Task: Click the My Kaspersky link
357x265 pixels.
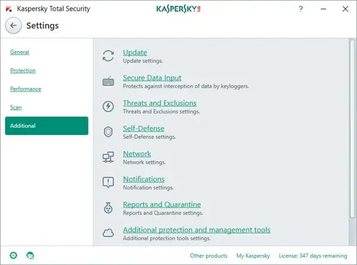Action: click(x=253, y=255)
